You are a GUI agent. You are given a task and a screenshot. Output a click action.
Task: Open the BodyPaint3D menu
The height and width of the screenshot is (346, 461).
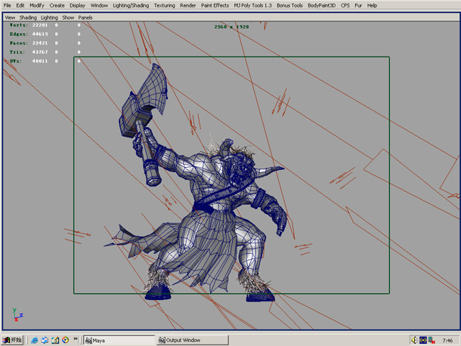click(322, 5)
